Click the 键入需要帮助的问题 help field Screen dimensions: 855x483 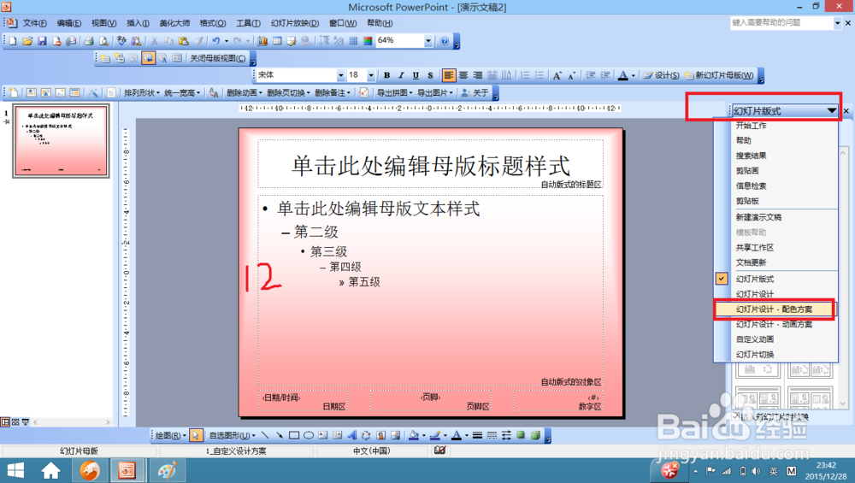coord(782,23)
